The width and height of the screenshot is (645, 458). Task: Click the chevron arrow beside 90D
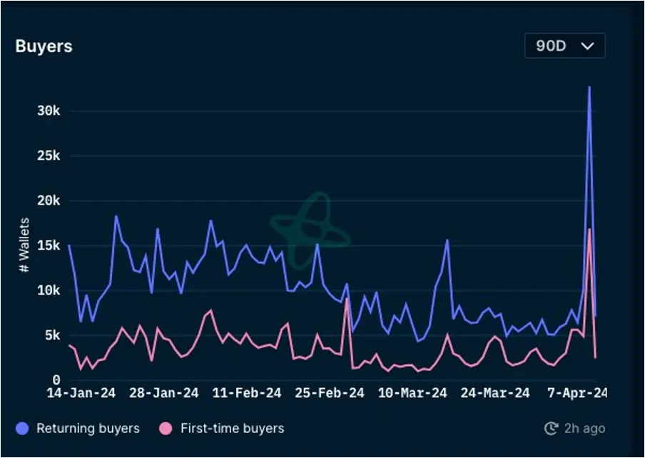tap(588, 46)
